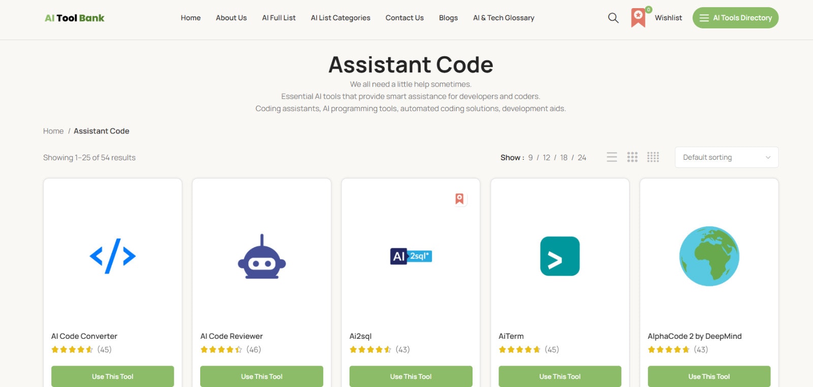Image resolution: width=813 pixels, height=387 pixels.
Task: Show 24 results per page
Action: tap(582, 158)
